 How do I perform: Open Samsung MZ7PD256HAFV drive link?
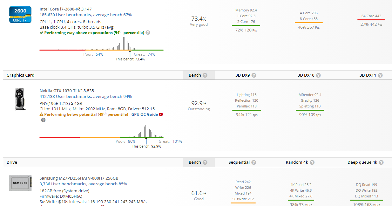pyautogui.click(x=79, y=178)
